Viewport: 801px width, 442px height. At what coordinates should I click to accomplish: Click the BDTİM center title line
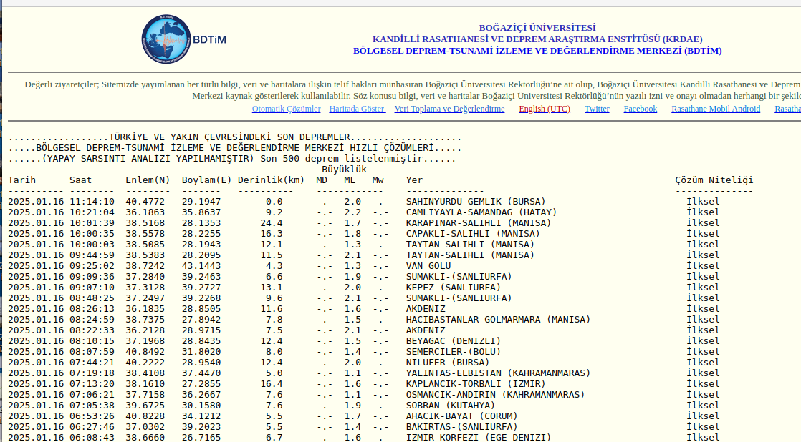pos(537,51)
